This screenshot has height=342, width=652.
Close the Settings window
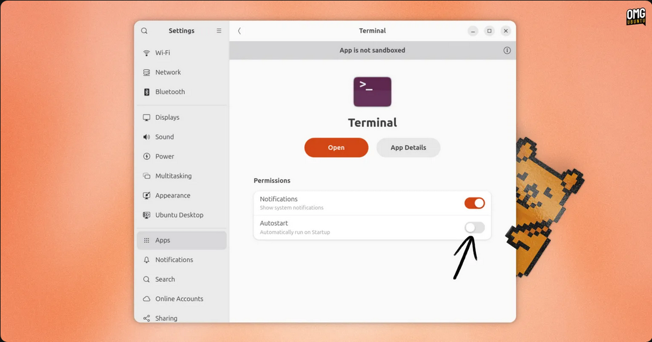pyautogui.click(x=505, y=31)
